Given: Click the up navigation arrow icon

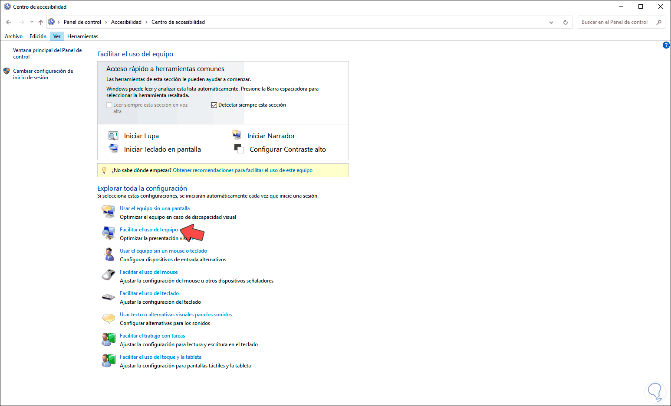Looking at the screenshot, I should pyautogui.click(x=40, y=22).
